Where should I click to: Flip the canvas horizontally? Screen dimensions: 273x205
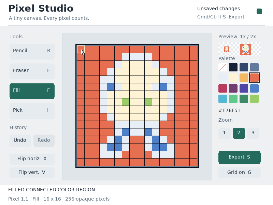pos(32,159)
